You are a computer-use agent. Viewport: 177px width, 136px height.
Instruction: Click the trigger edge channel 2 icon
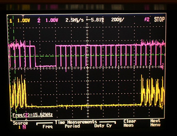point(146,20)
